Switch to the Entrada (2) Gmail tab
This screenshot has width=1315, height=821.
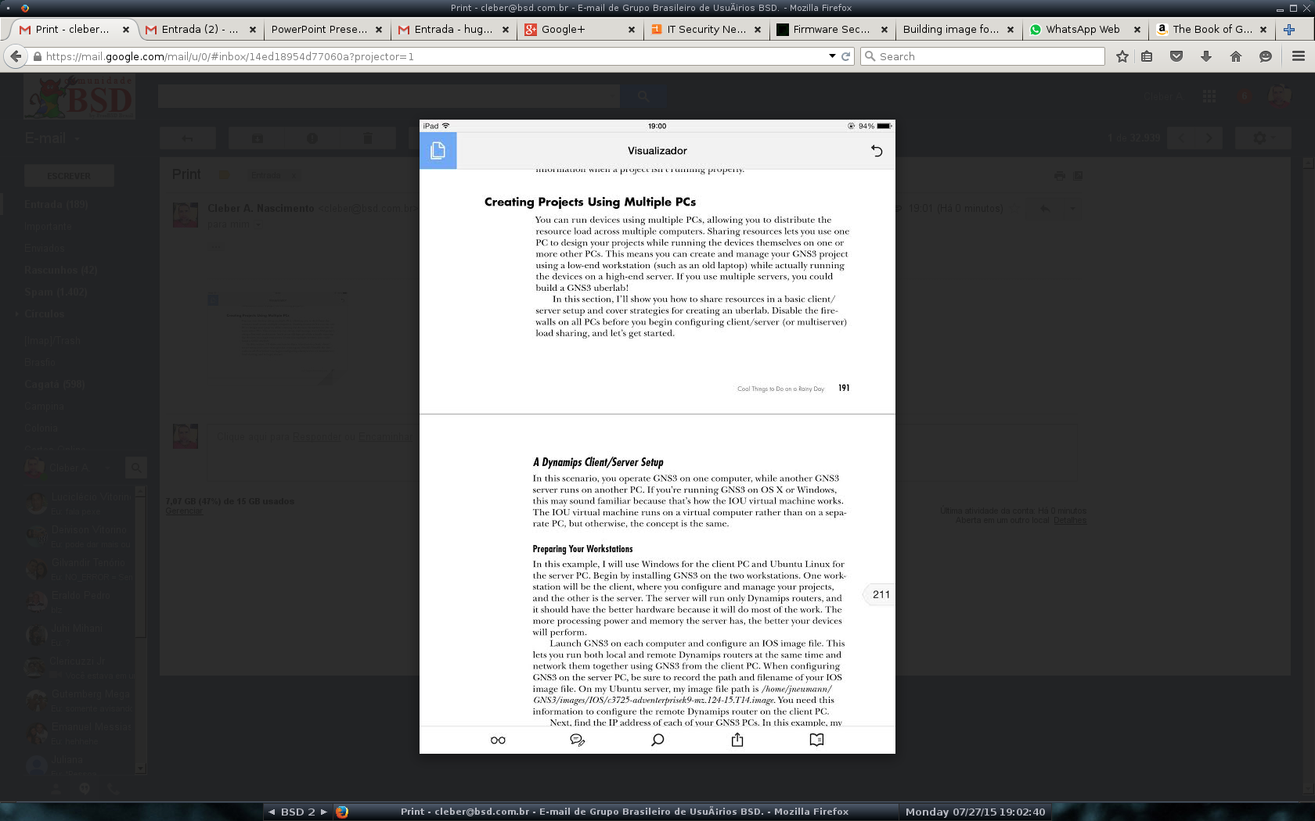(x=200, y=30)
